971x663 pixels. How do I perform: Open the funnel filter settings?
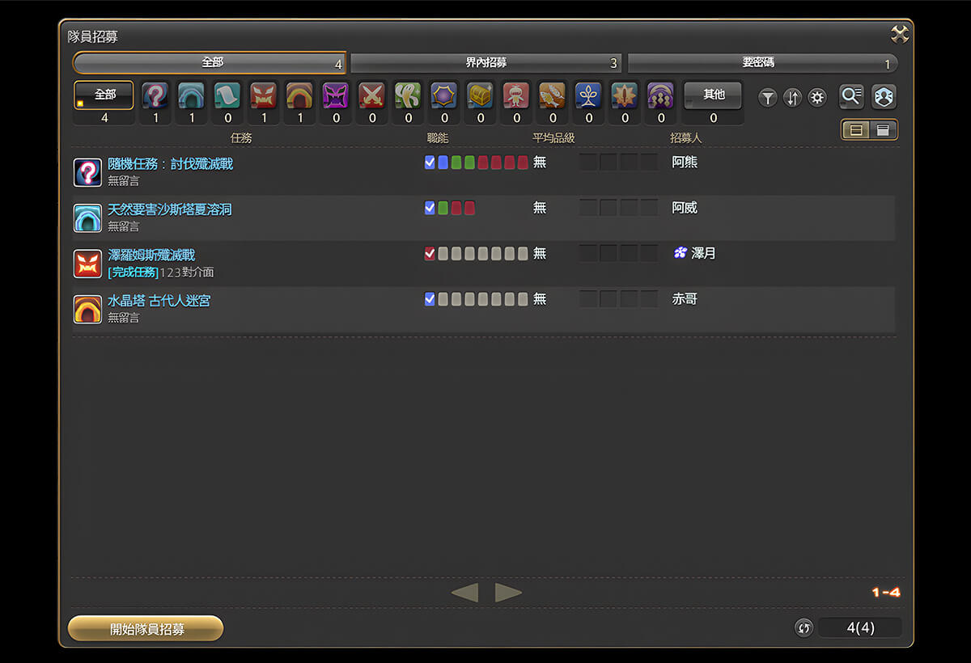point(768,98)
